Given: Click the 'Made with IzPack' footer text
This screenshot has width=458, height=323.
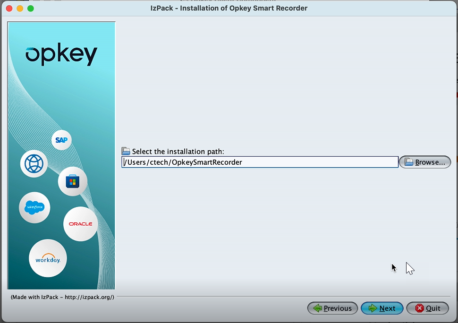Looking at the screenshot, I should tap(62, 297).
